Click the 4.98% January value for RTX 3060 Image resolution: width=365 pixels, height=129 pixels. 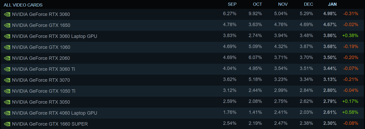point(330,14)
